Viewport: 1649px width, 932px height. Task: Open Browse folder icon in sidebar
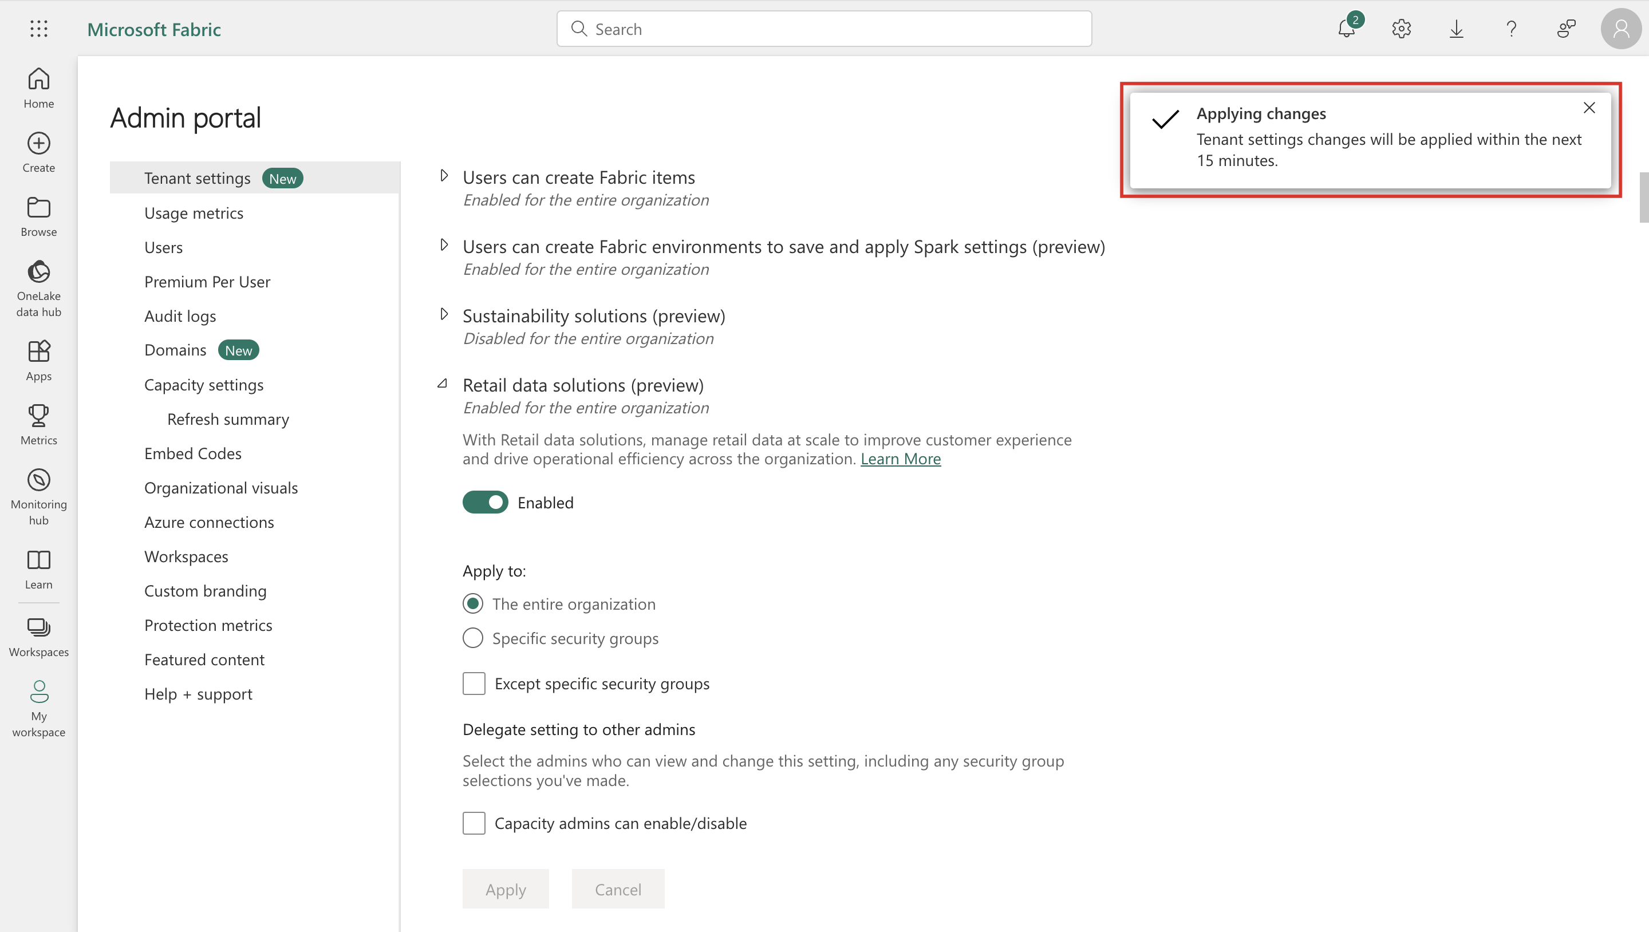pos(38,216)
